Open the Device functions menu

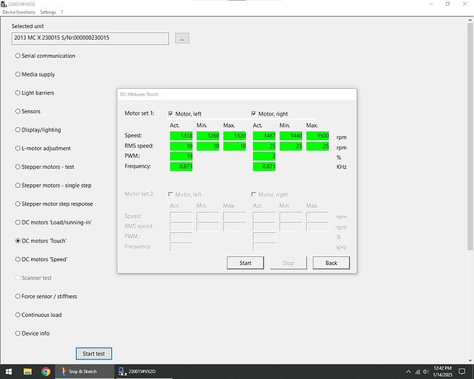19,12
